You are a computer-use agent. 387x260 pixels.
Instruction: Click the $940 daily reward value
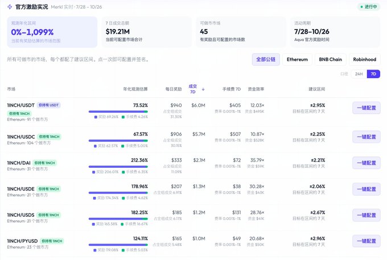pos(176,105)
